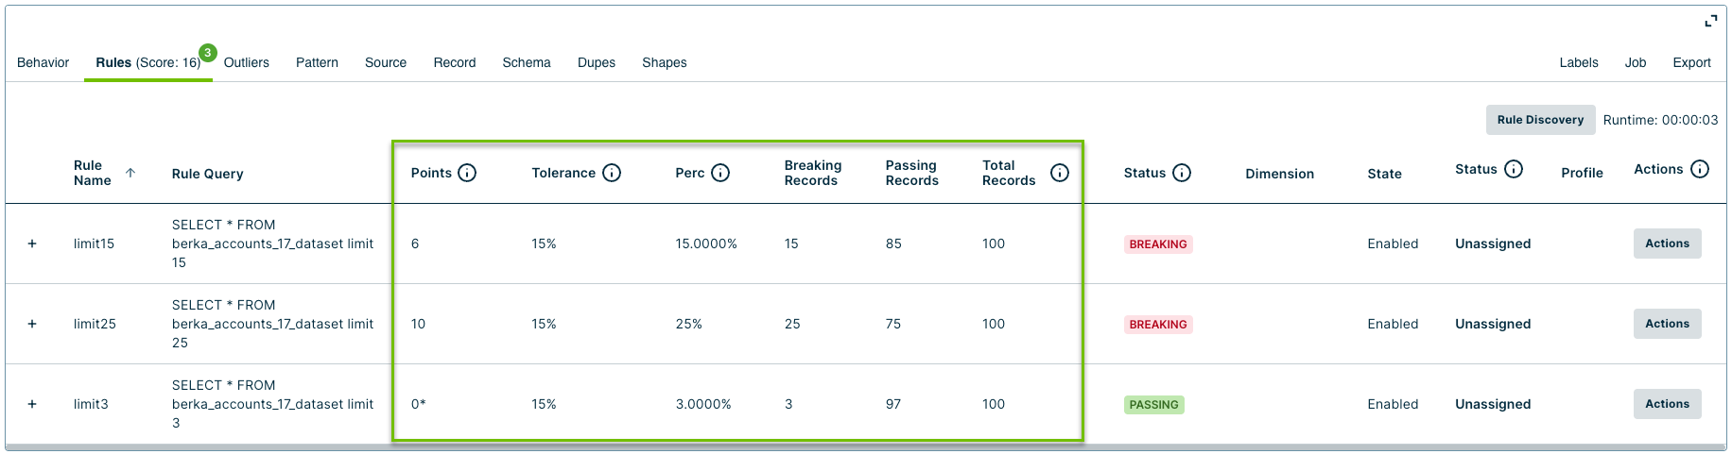Expand the limit15 rule row
The image size is (1732, 454).
32,244
